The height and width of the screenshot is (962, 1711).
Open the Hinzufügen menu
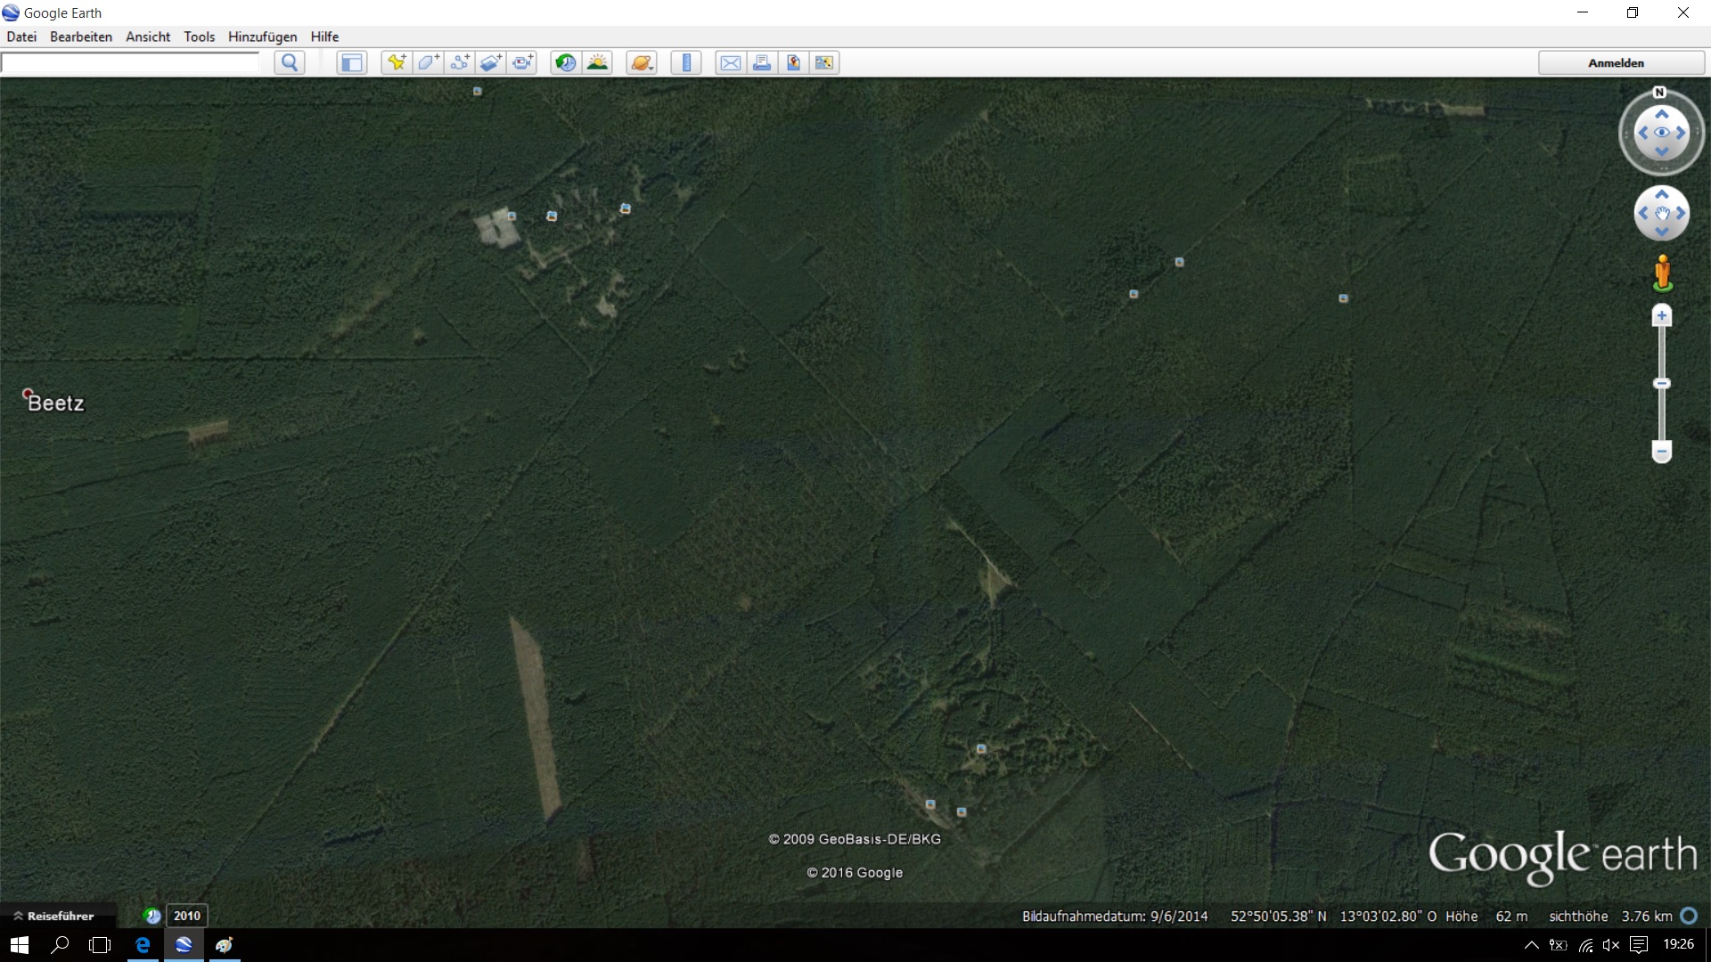click(x=263, y=37)
